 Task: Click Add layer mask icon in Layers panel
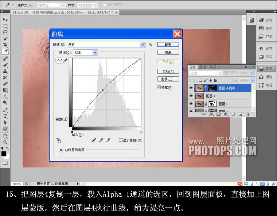[218, 114]
